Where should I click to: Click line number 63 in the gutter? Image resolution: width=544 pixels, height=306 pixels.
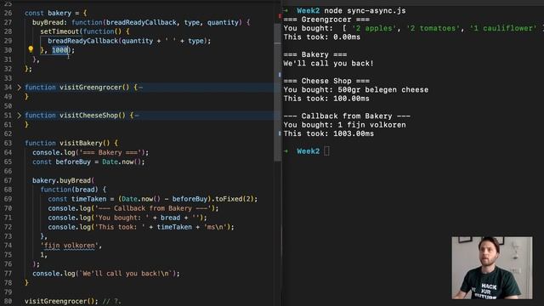(x=8, y=143)
